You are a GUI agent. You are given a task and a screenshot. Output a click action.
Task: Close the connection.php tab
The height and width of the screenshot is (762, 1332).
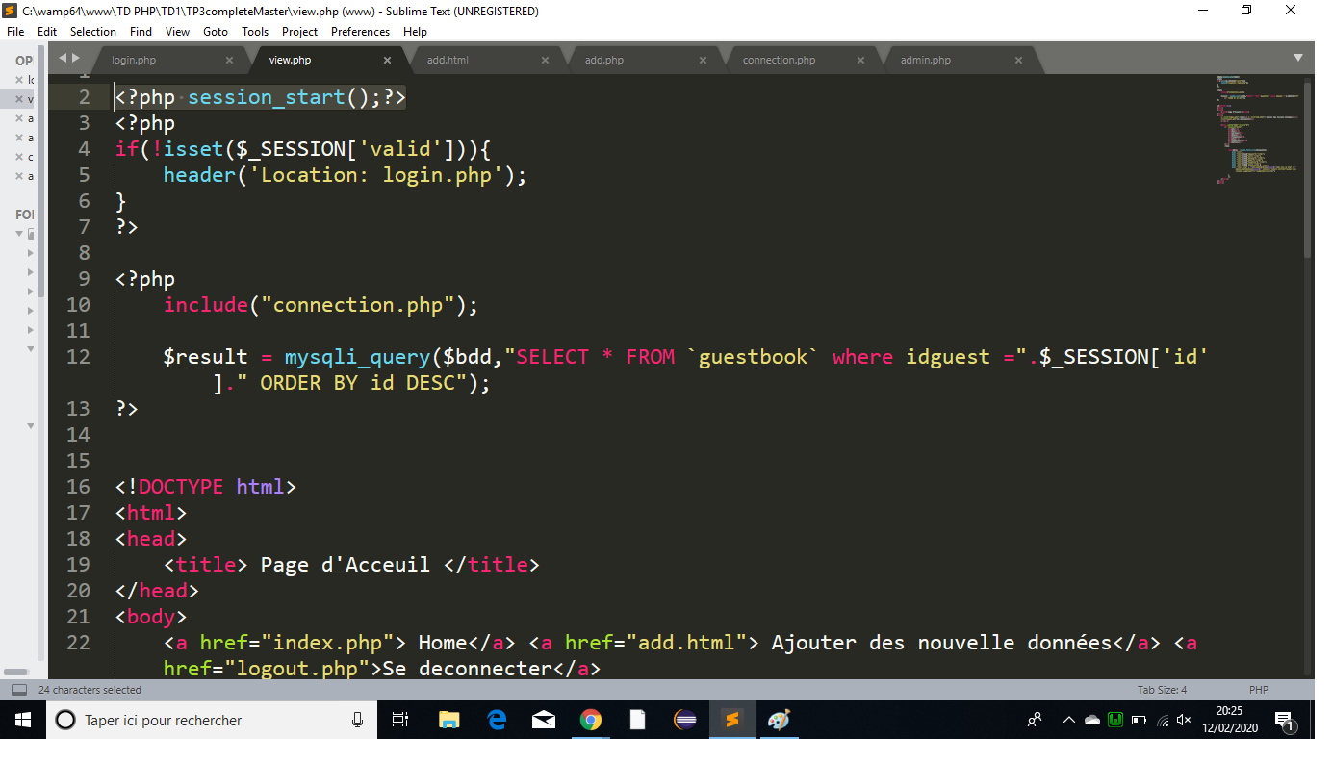860,60
